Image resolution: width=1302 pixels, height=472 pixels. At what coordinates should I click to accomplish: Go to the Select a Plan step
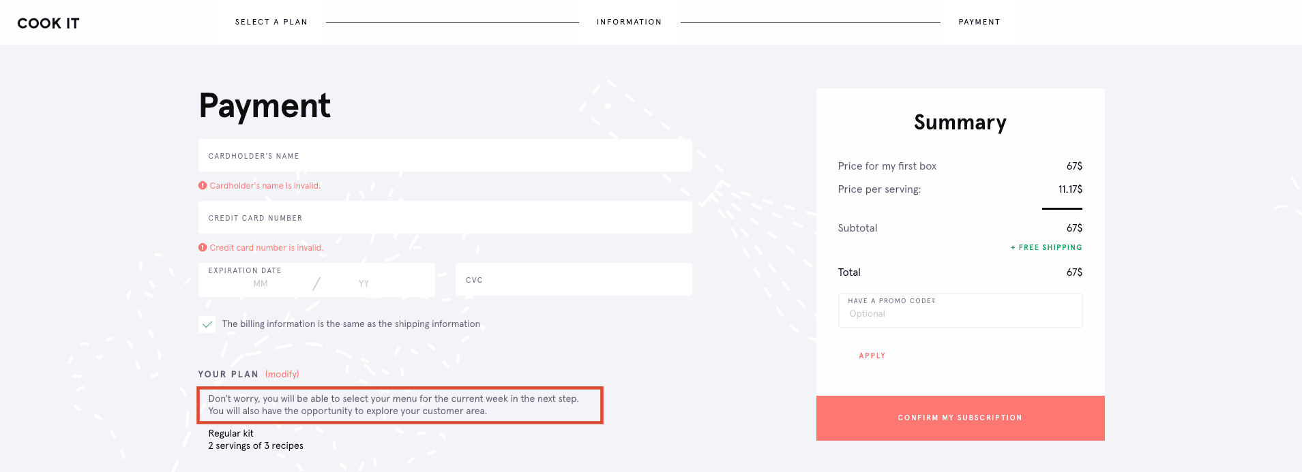tap(271, 22)
